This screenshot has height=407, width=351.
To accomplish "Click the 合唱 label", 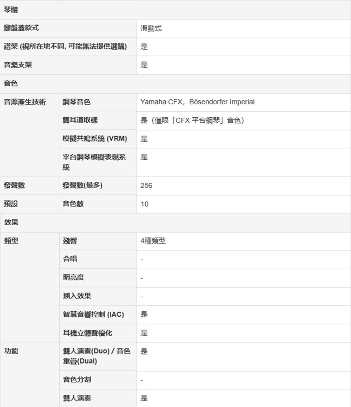I will click(x=70, y=259).
